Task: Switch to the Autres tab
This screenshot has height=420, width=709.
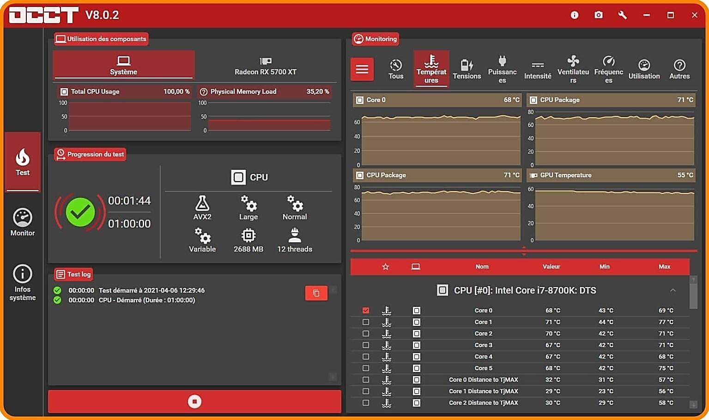Action: coord(679,69)
